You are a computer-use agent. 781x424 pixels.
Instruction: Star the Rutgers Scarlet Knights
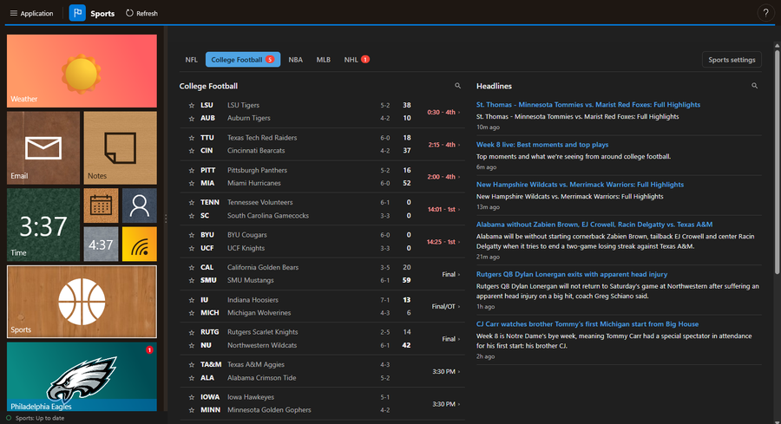(191, 332)
